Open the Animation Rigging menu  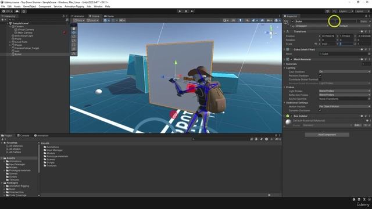click(74, 6)
